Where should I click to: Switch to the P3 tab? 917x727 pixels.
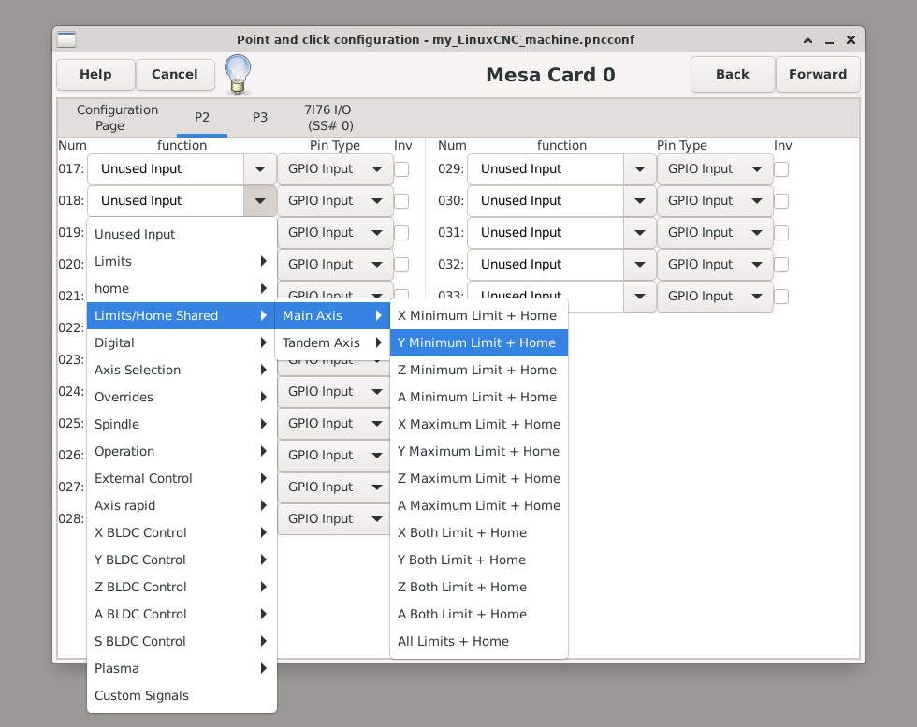260,118
